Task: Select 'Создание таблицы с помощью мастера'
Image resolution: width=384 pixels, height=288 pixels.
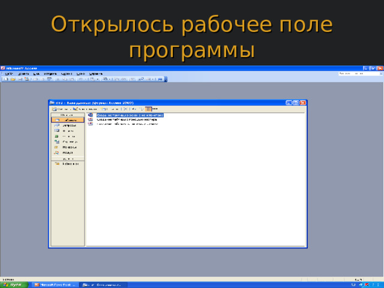Action: point(127,119)
